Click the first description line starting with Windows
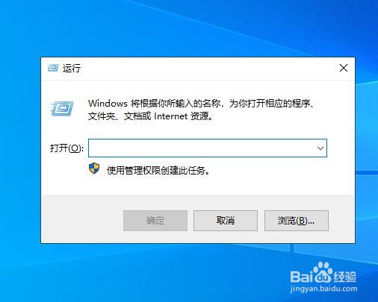Viewport: 378px width, 302px height. 201,104
